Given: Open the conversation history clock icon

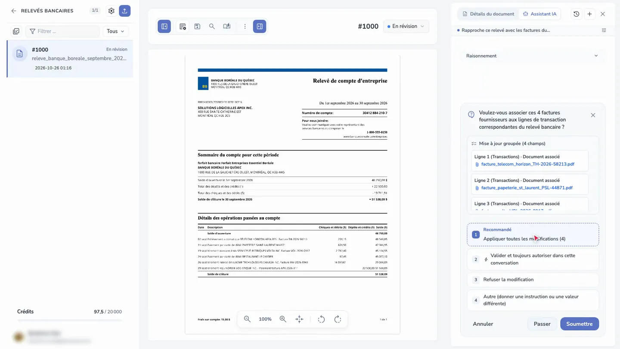Looking at the screenshot, I should pyautogui.click(x=576, y=14).
